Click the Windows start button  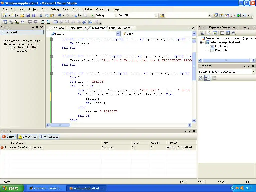point(12,188)
